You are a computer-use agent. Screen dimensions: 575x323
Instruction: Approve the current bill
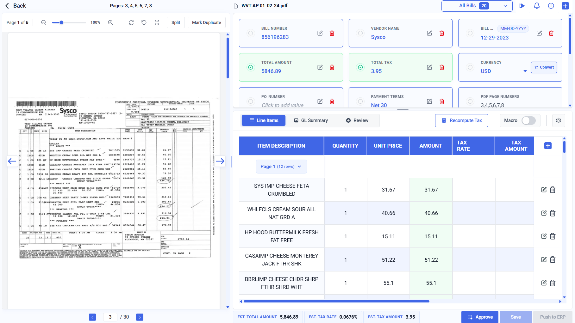pyautogui.click(x=480, y=317)
